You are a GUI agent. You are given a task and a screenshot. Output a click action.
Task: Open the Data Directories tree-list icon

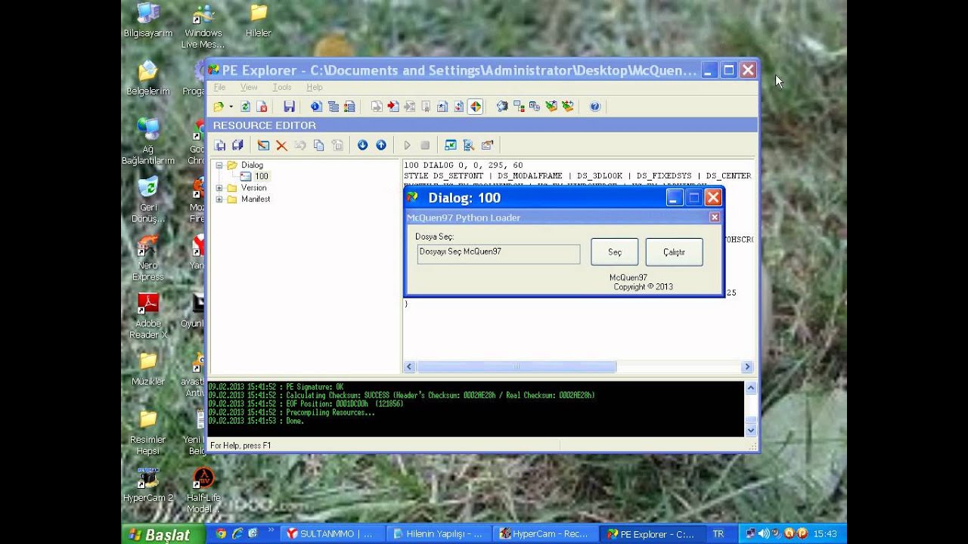point(333,107)
